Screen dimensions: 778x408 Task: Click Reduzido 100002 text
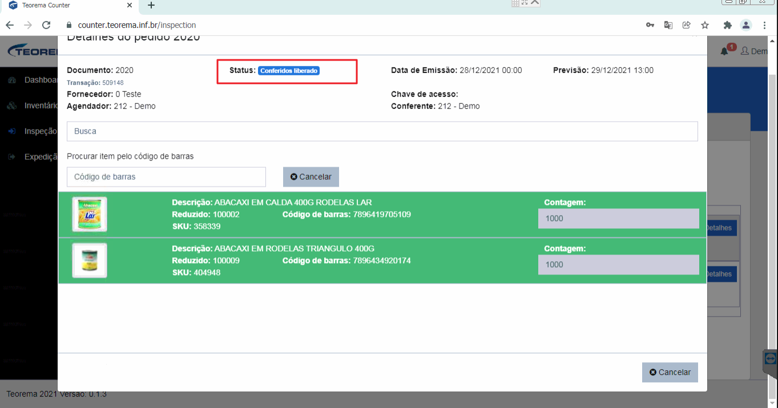tap(205, 215)
